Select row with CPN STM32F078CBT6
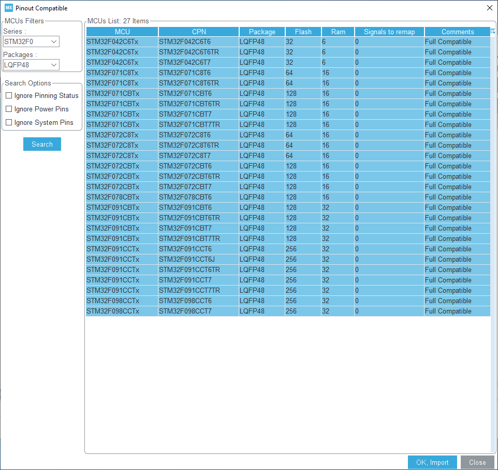The width and height of the screenshot is (498, 470). 288,197
